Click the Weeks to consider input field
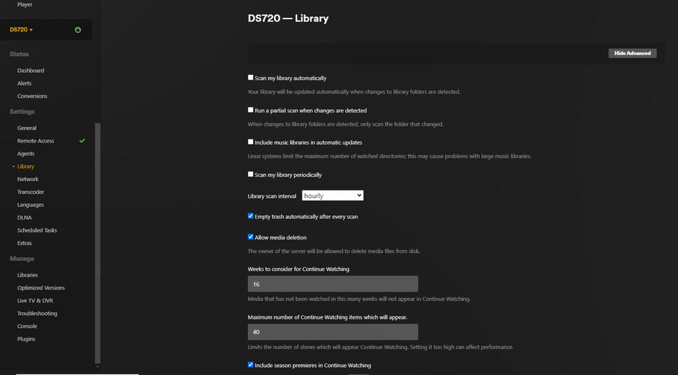678x375 pixels. tap(332, 284)
